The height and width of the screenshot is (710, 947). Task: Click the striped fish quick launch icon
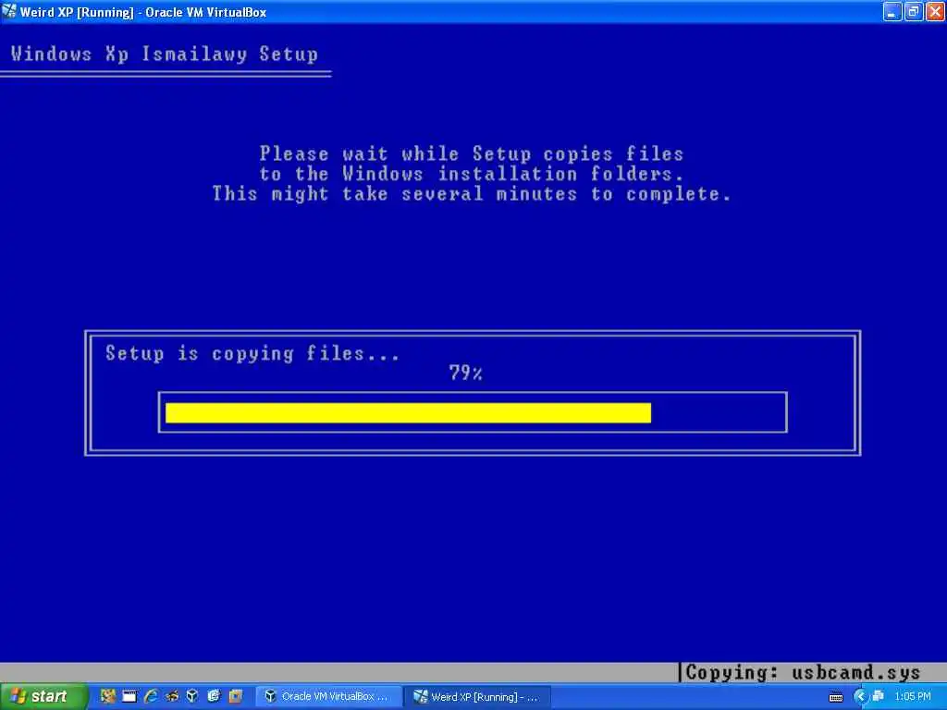coord(171,696)
